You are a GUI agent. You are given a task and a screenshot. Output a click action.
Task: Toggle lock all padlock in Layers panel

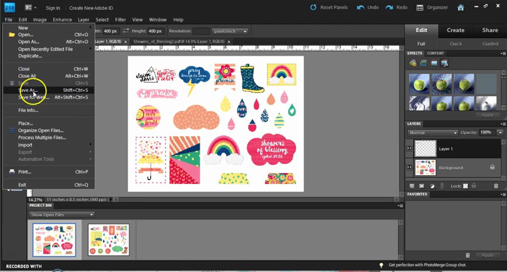tap(473, 186)
